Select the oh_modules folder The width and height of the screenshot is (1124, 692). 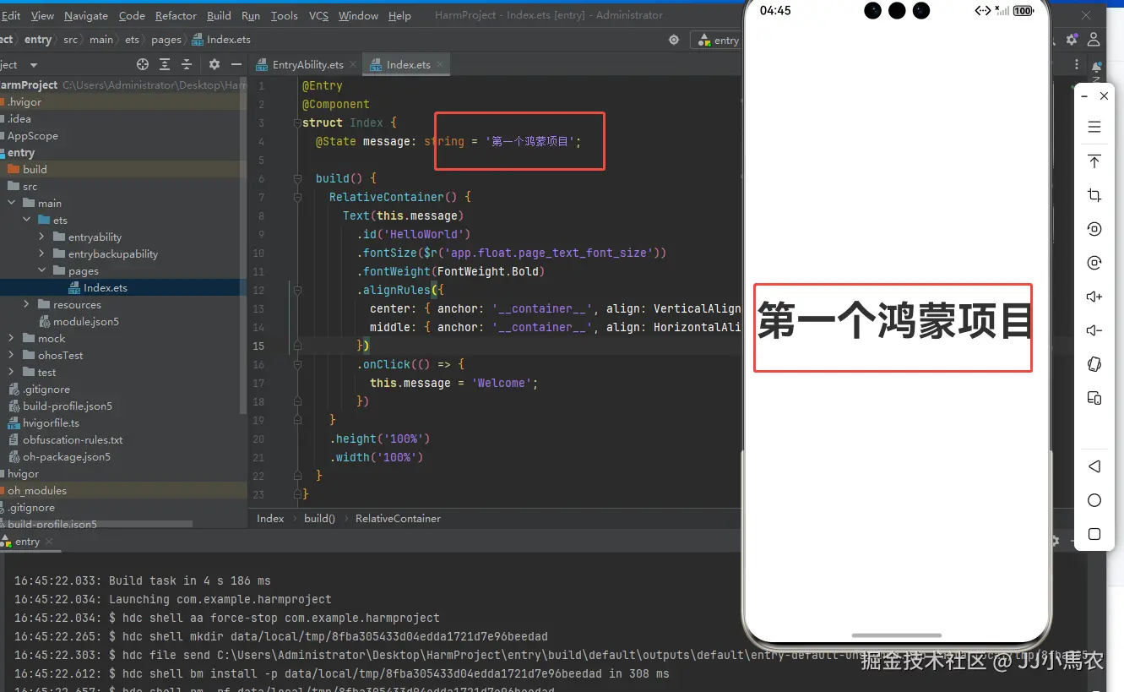click(37, 490)
